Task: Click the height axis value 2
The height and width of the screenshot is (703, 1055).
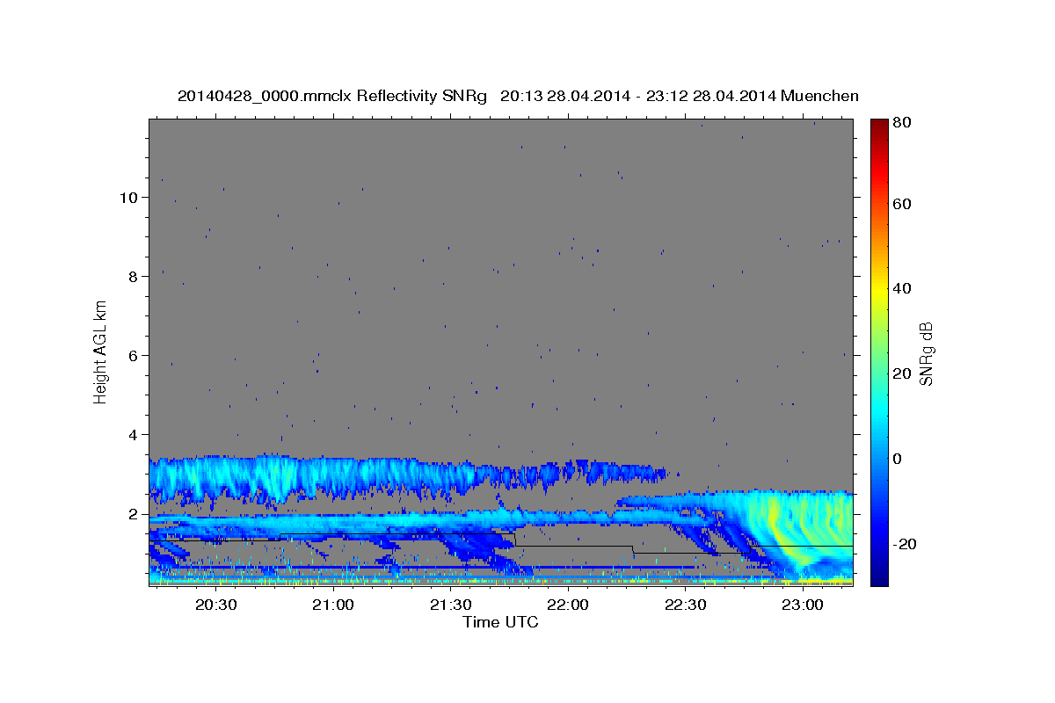Action: pos(134,514)
